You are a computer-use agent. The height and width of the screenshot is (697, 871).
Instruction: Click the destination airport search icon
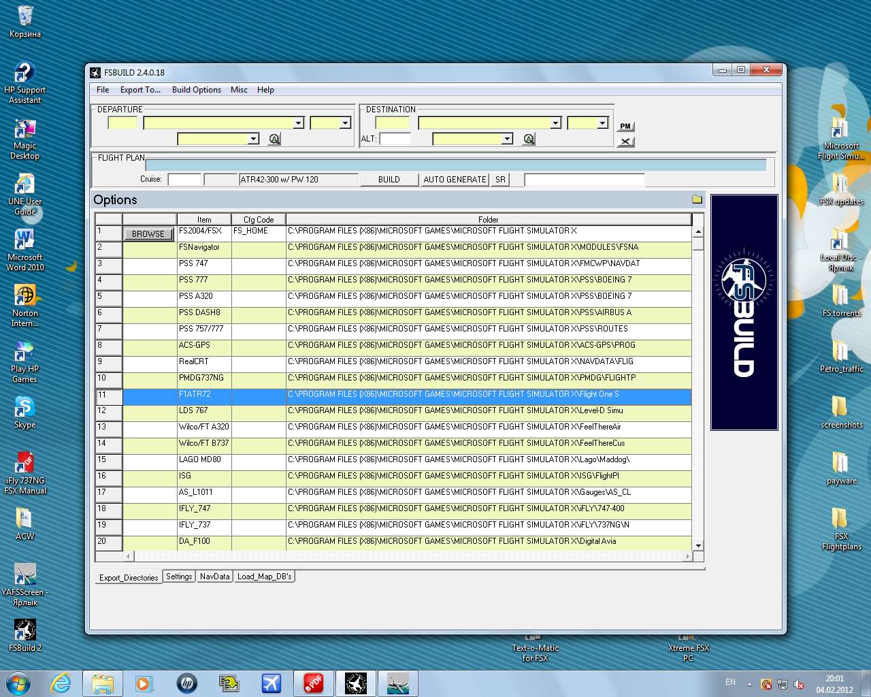pos(529,139)
